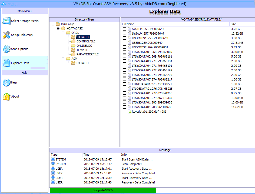Screen dimensions: 255x194
Task: Collapse the DiskGroup tree node
Action: (x=53, y=24)
